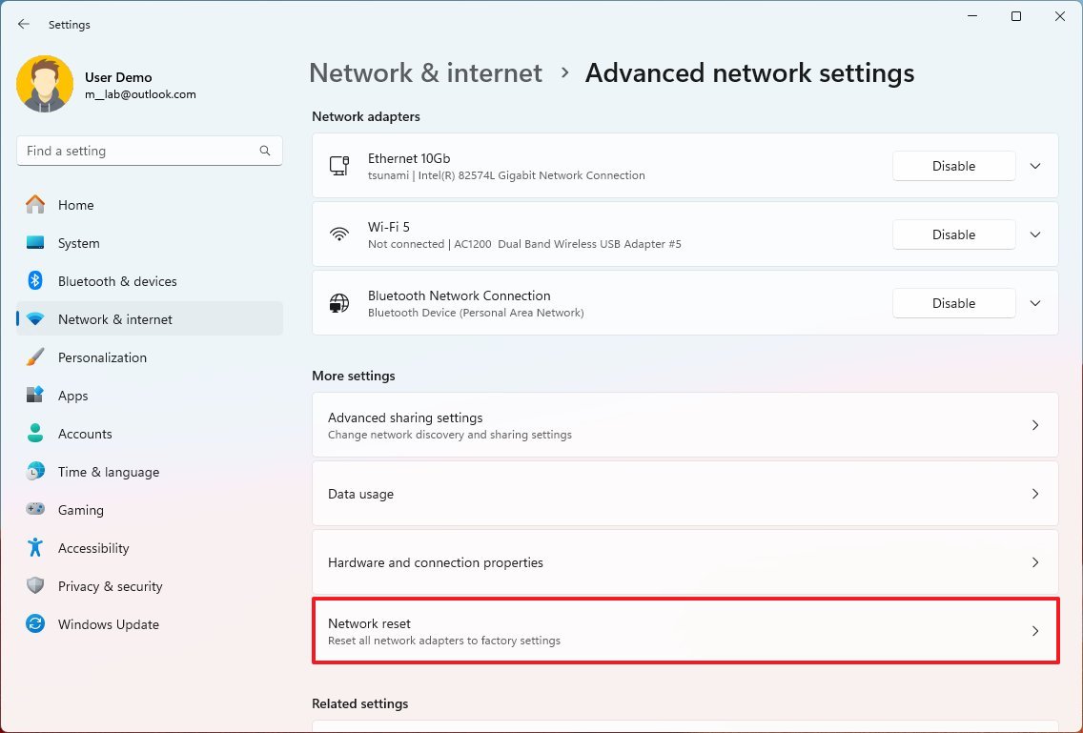Disable the Wi-Fi 5 adapter
Viewport: 1083px width, 733px height.
coord(953,234)
